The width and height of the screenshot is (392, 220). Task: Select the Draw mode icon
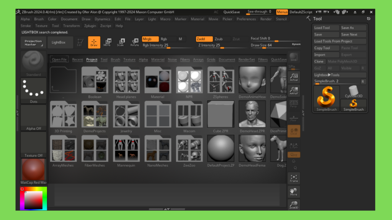94,42
